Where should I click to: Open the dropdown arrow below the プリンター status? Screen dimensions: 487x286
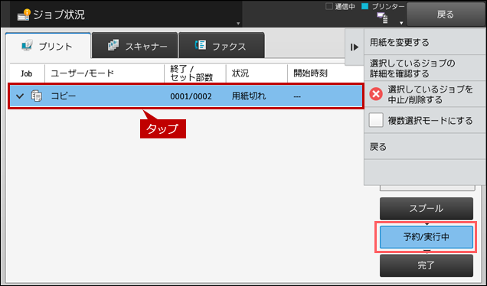point(401,23)
